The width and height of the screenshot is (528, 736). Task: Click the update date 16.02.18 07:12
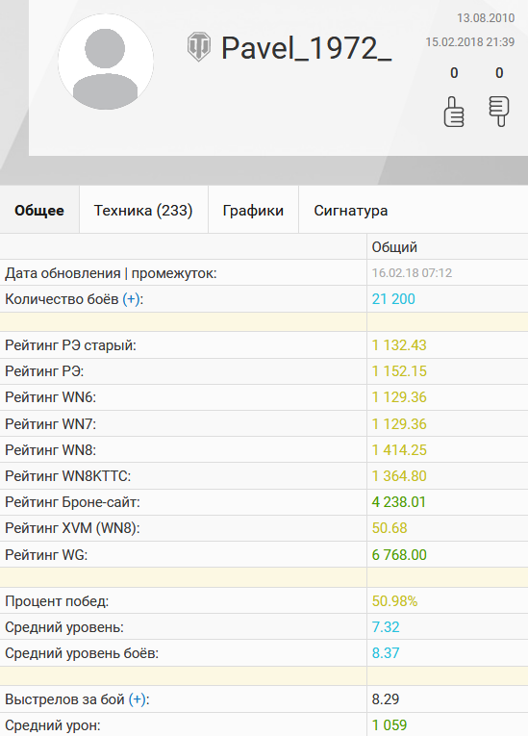point(412,273)
